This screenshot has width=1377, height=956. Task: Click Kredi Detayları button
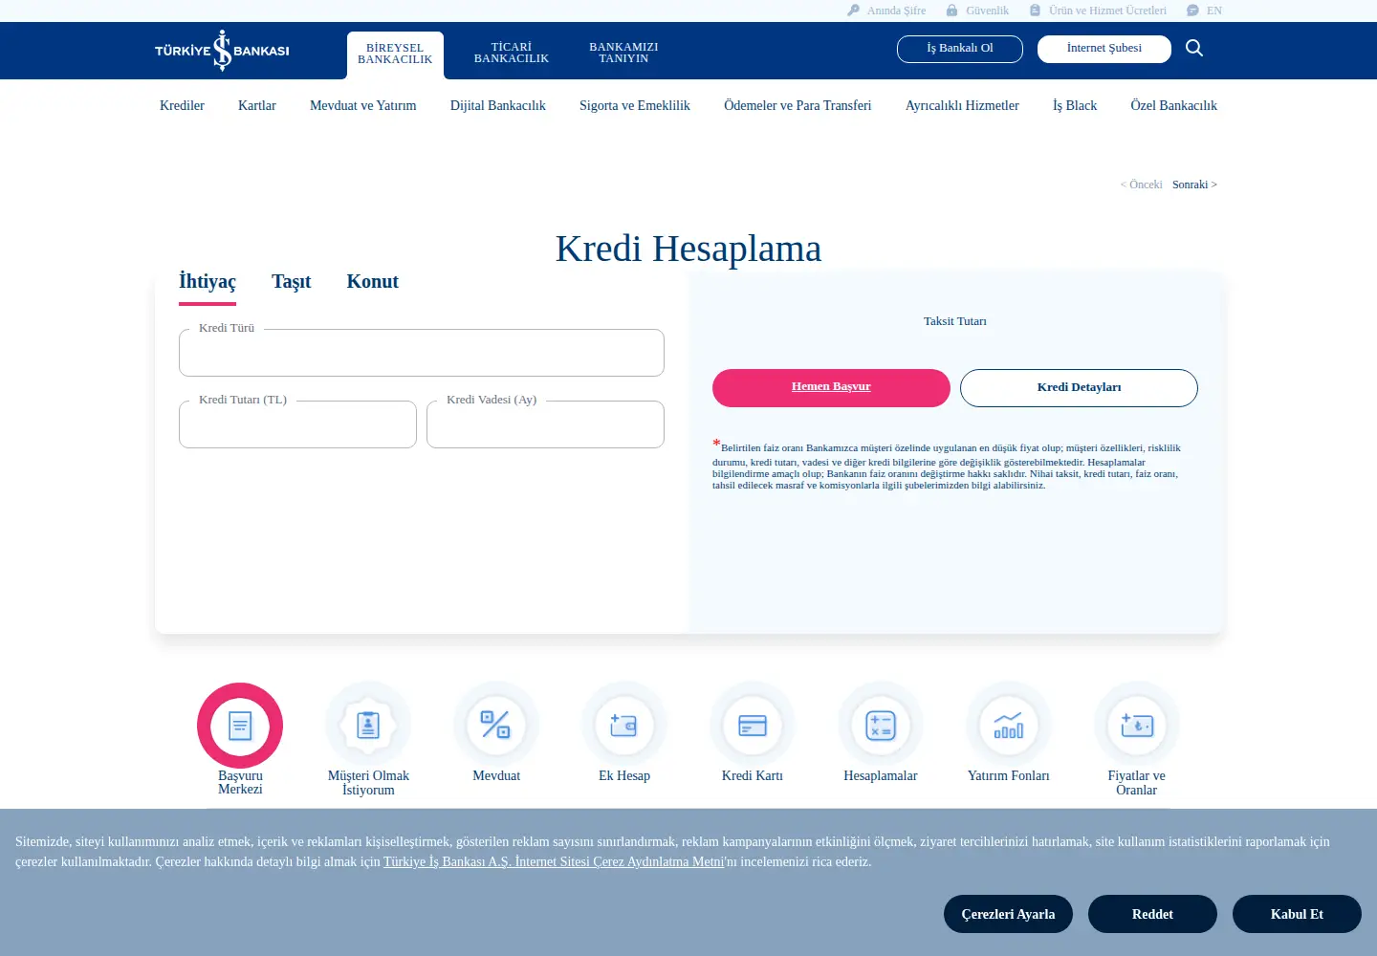click(x=1079, y=388)
